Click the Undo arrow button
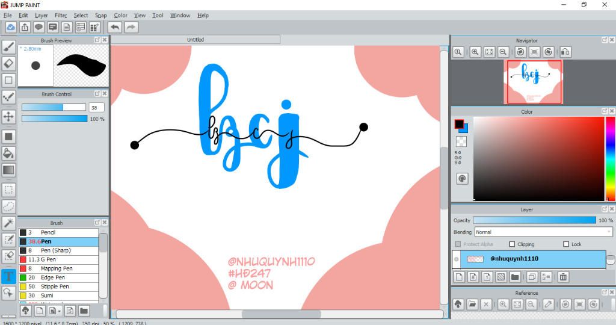 (115, 27)
